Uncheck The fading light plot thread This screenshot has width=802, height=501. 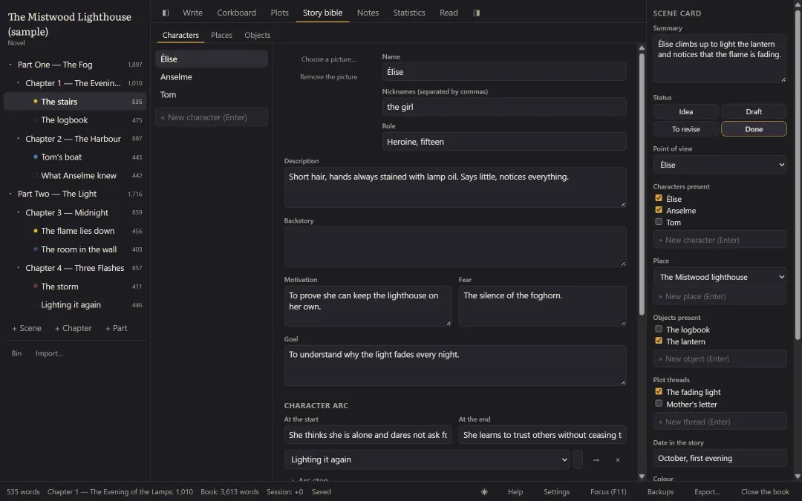click(659, 391)
